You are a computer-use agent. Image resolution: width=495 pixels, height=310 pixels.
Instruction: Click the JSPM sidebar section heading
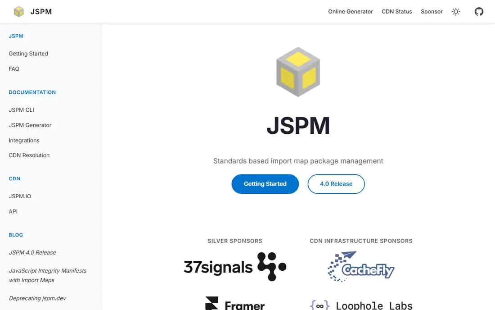click(16, 36)
